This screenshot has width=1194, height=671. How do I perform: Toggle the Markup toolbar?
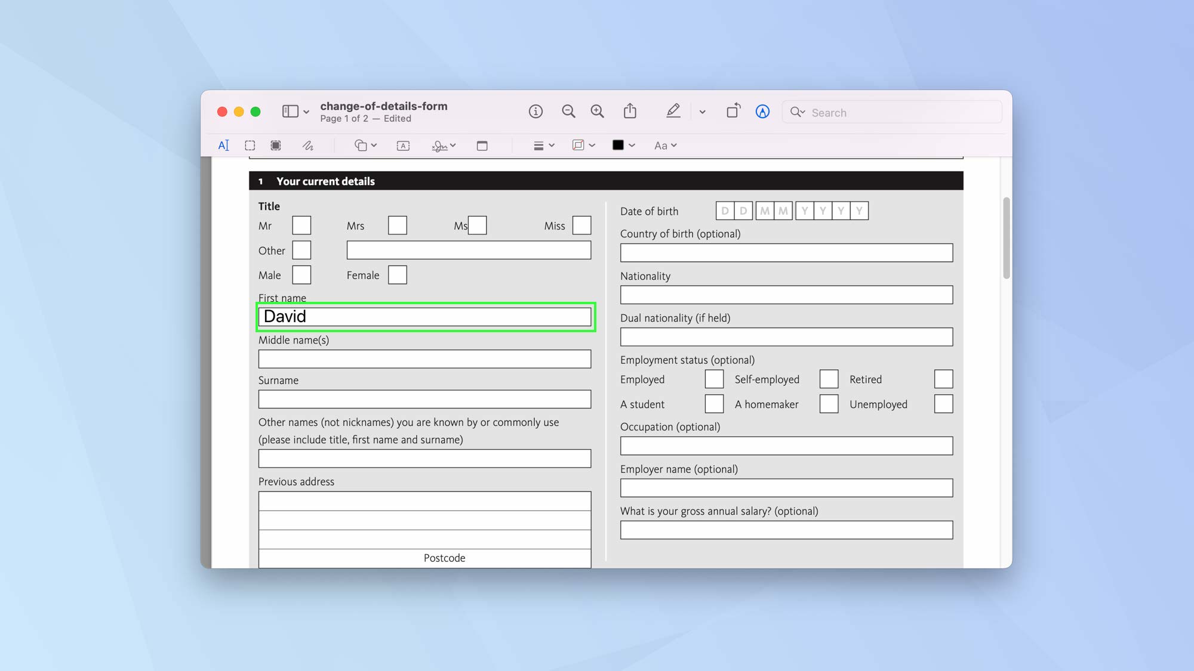pos(673,111)
